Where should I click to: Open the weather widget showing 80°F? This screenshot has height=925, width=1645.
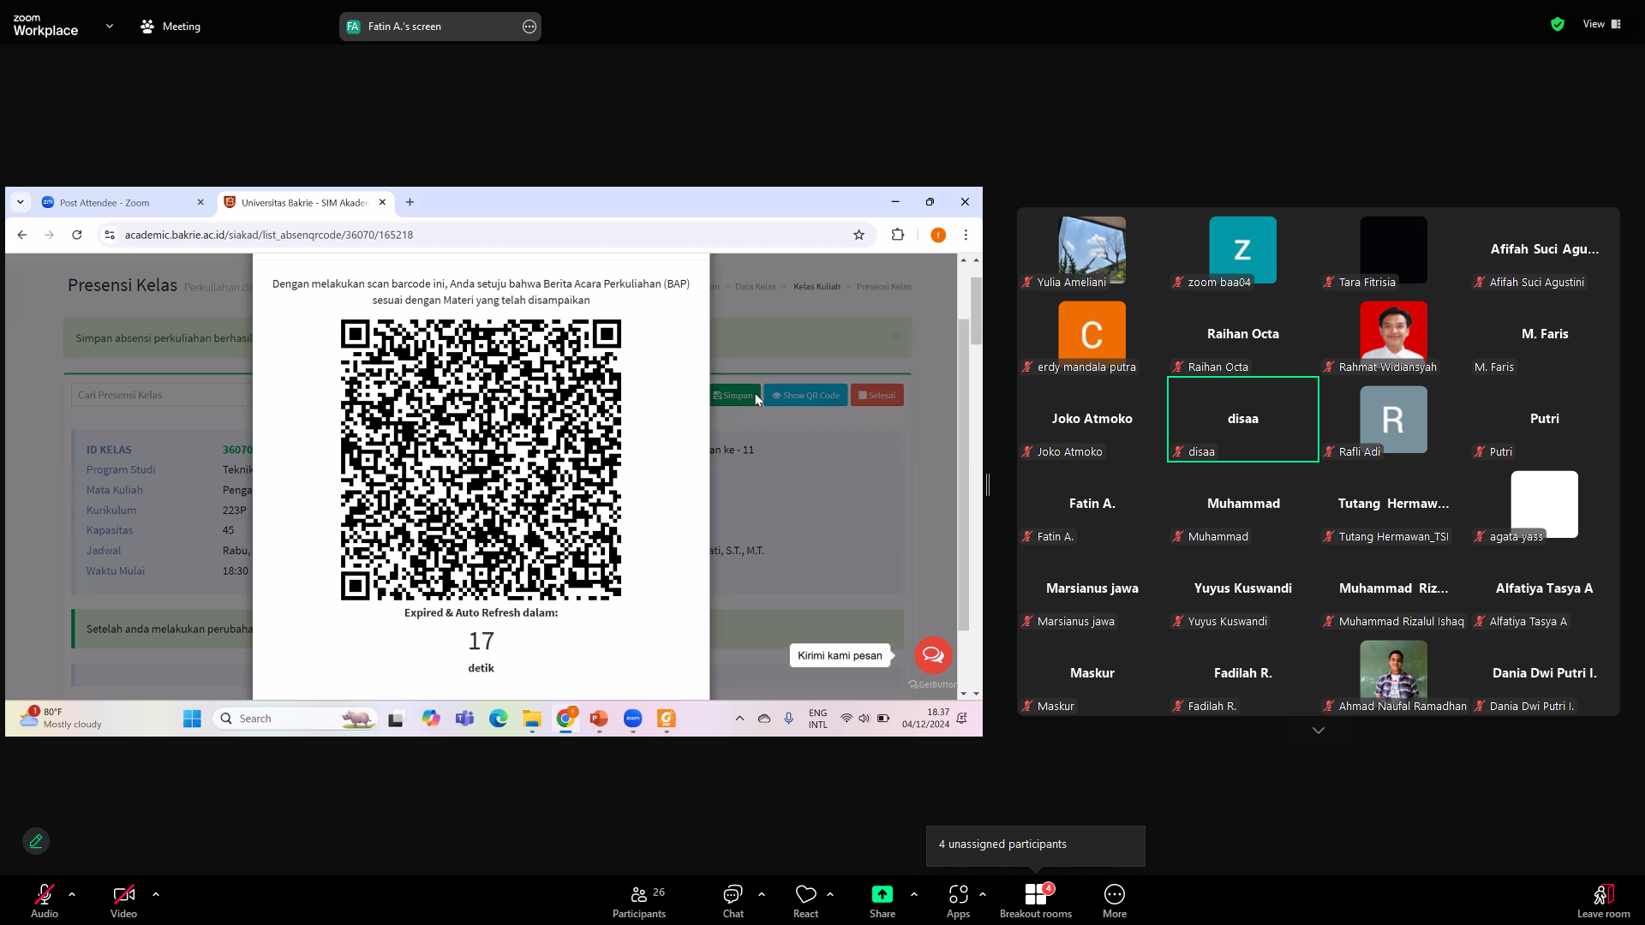[61, 719]
